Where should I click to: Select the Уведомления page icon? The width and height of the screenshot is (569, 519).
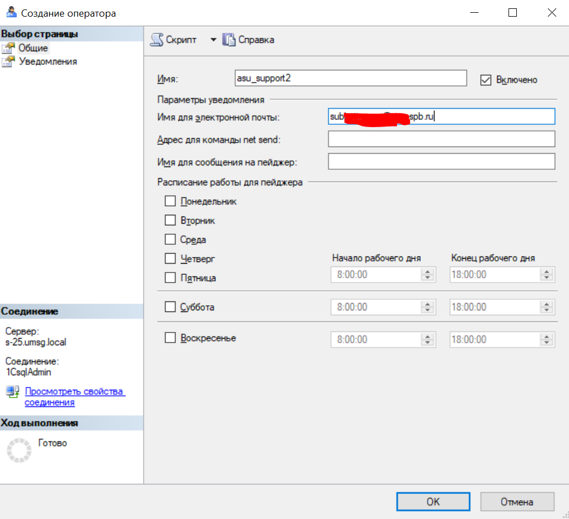coord(8,62)
